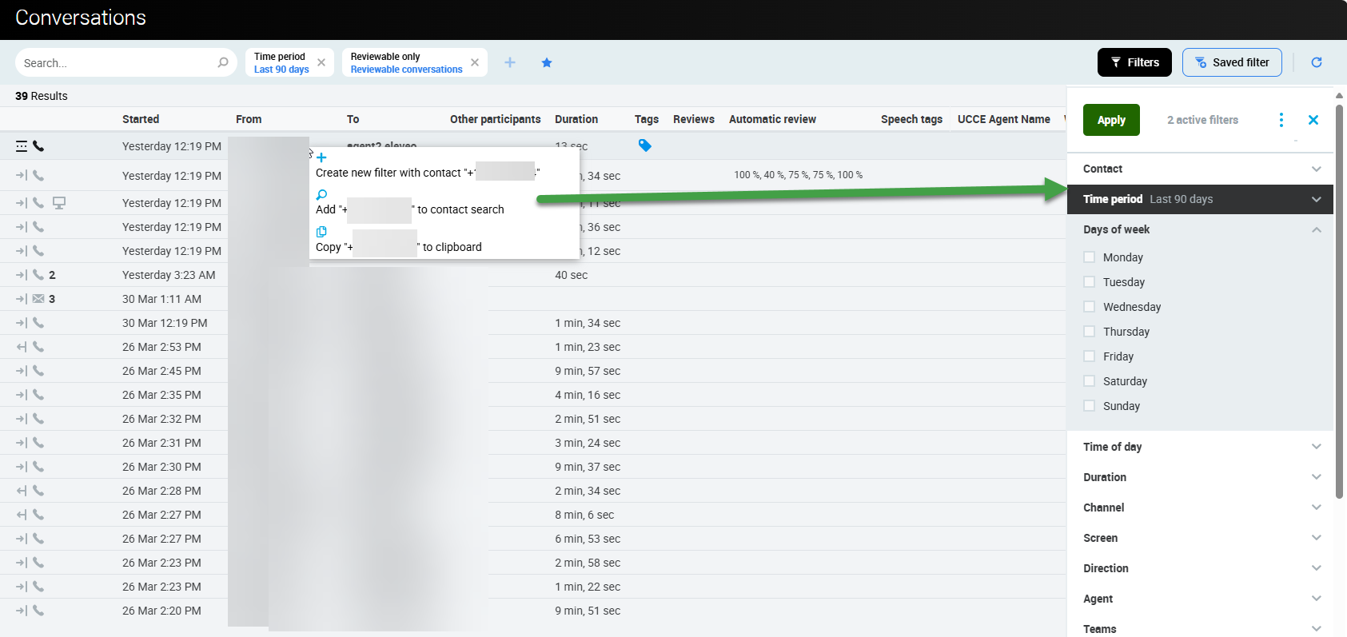Screen dimensions: 1347x637
Task: Click the blue tag icon in first row
Action: pyautogui.click(x=644, y=145)
